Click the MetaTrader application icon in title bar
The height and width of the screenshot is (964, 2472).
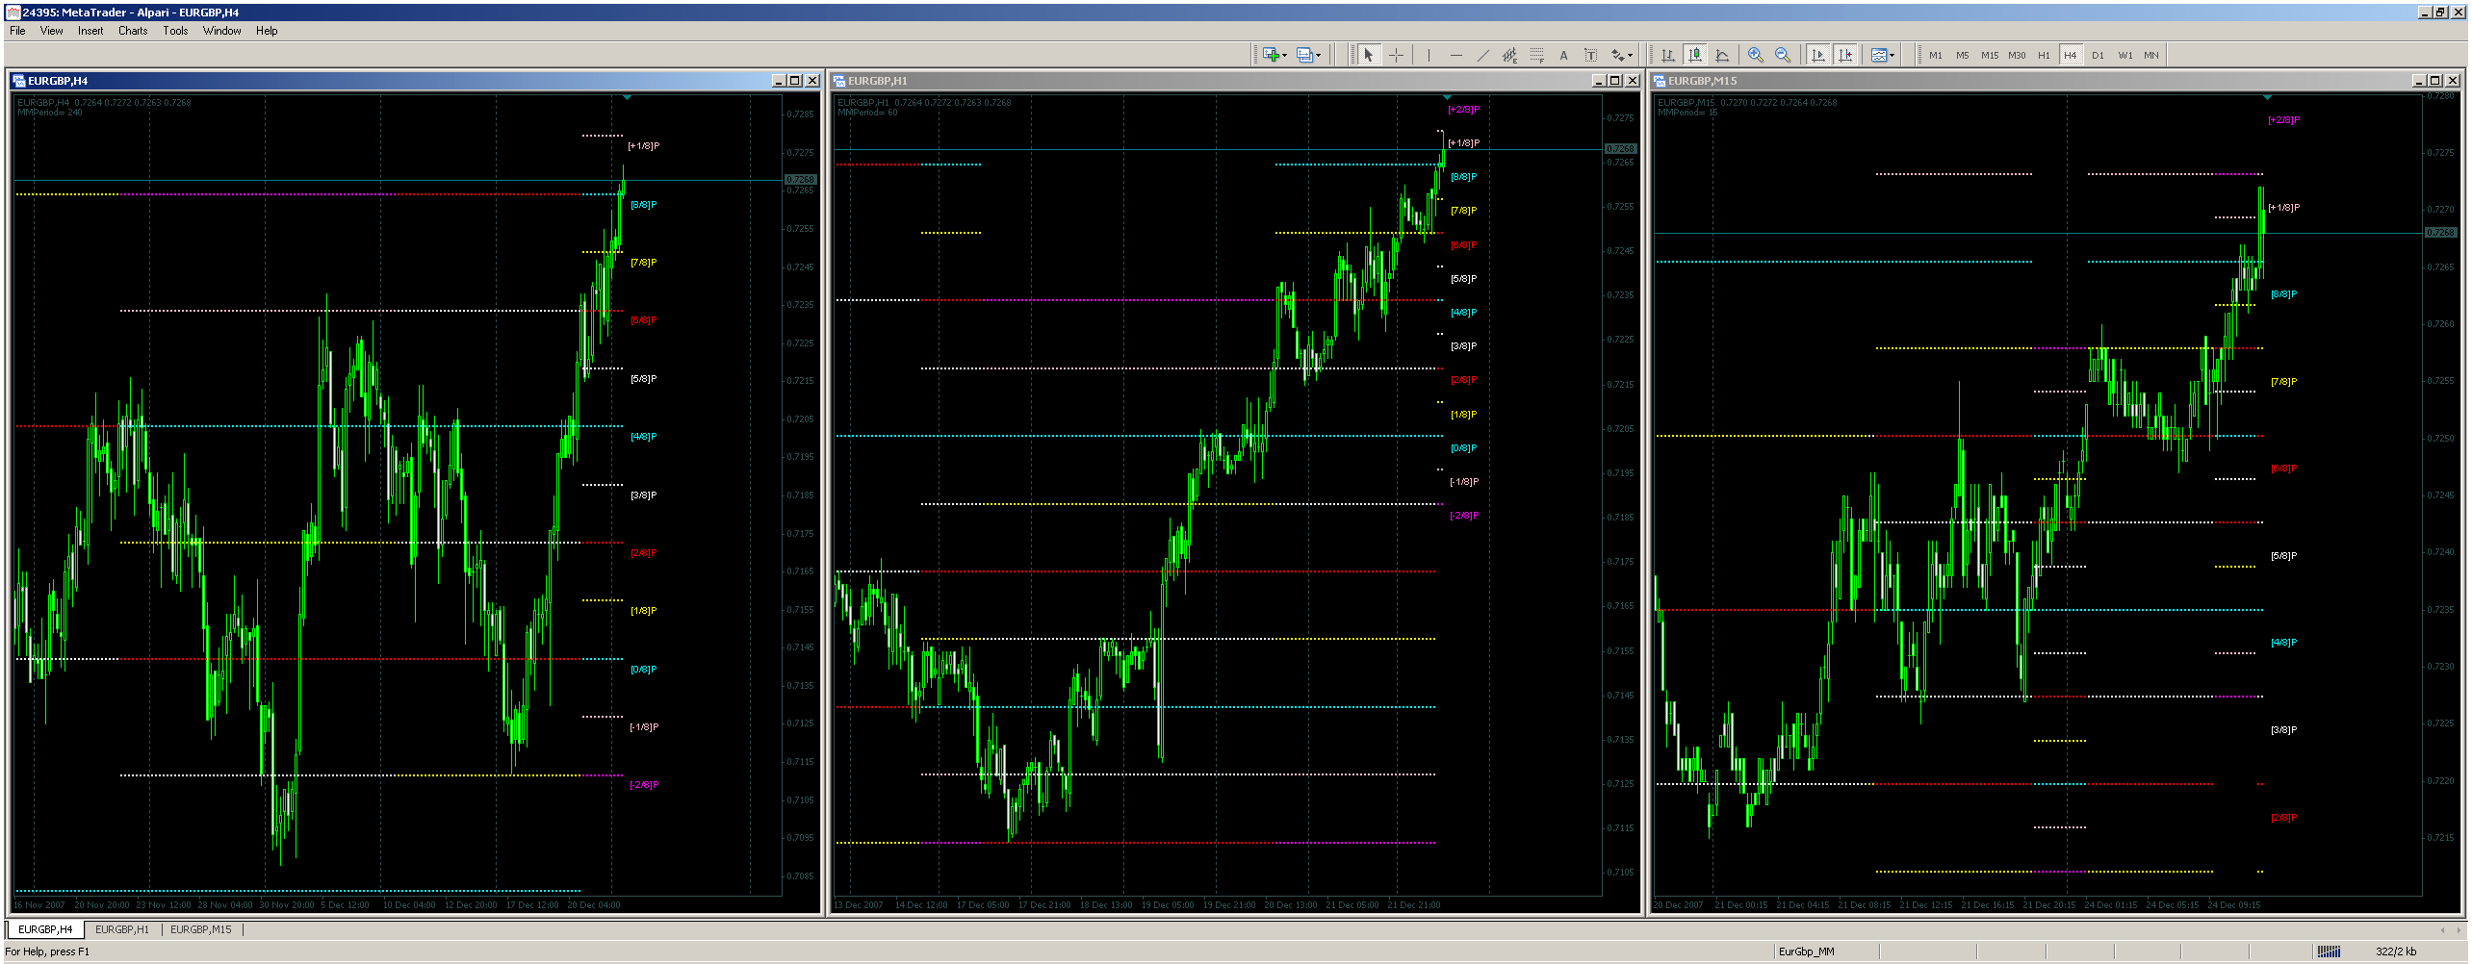coord(13,13)
